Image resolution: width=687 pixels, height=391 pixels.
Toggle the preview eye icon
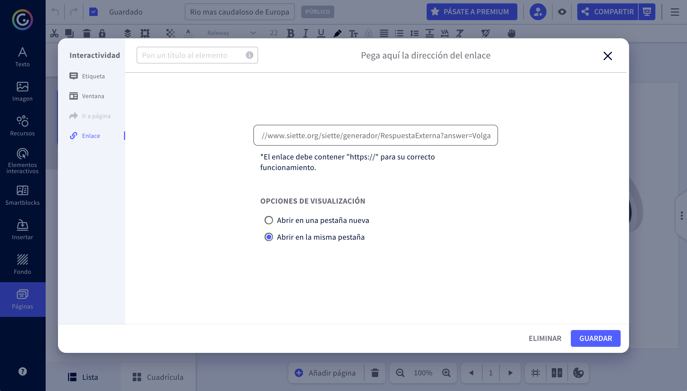click(x=562, y=12)
